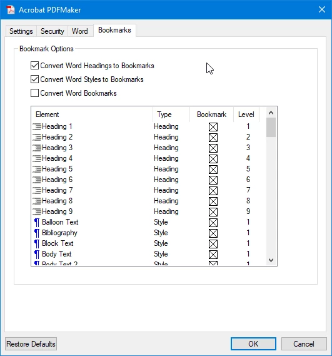Switch to the Security tab
The image size is (332, 356).
(52, 31)
